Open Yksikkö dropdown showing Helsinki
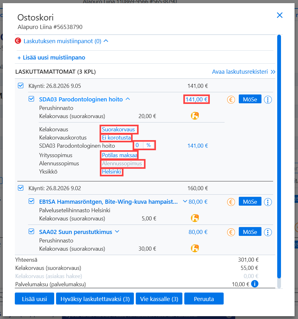Image resolution: width=298 pixels, height=319 pixels. pos(112,172)
